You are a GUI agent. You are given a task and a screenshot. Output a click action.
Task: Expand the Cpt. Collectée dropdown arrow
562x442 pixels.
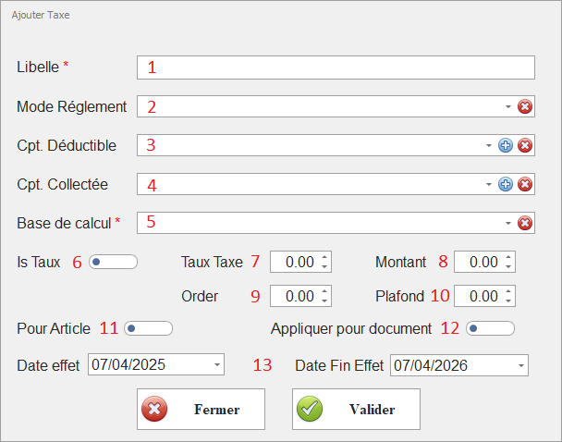pos(489,184)
